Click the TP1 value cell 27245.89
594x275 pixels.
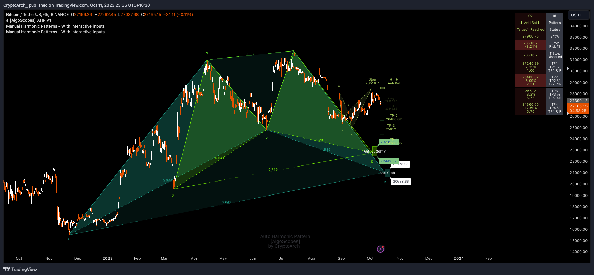point(531,67)
